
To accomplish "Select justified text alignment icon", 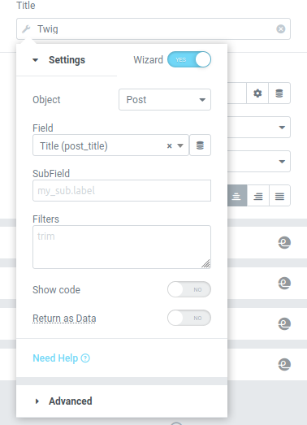I will tap(279, 196).
